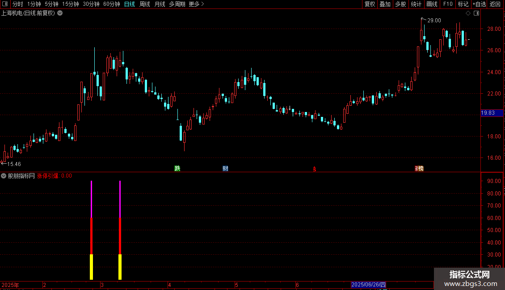This screenshot has height=290, width=505.
Task: Click the 多股 multi-stock button
Action: click(x=400, y=4)
